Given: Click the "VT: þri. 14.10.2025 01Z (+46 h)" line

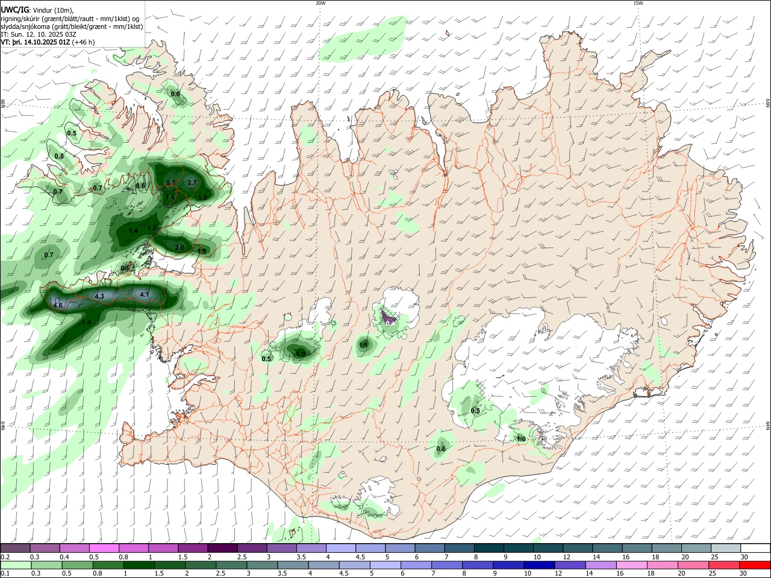Looking at the screenshot, I should point(48,42).
